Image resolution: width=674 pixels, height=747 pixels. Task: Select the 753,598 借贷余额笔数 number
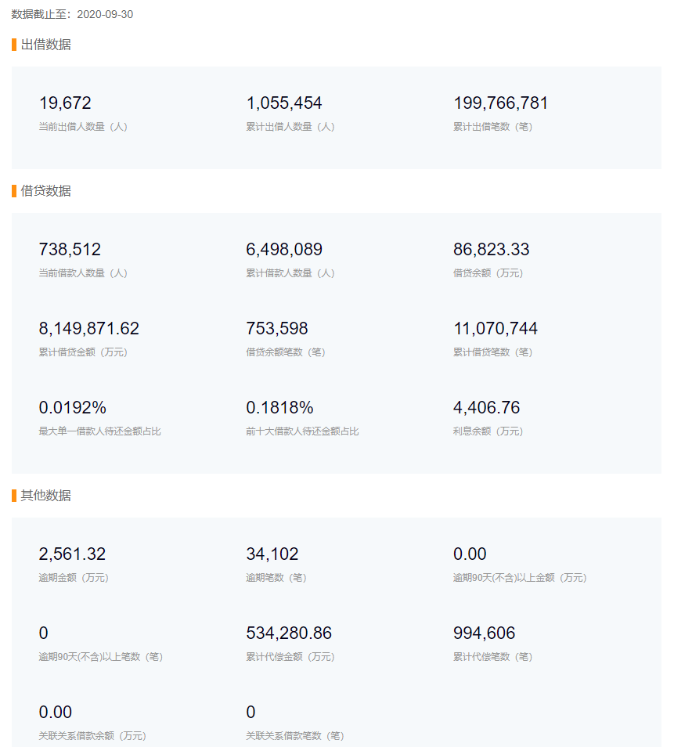(x=277, y=328)
